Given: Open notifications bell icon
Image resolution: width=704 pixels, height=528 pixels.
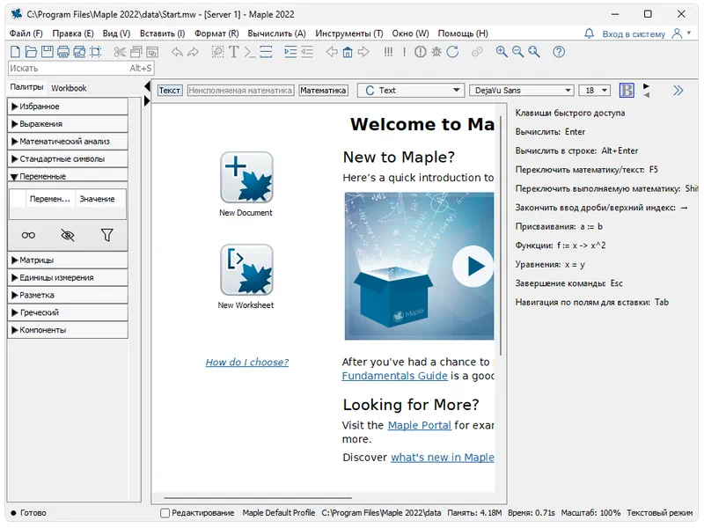Looking at the screenshot, I should pyautogui.click(x=590, y=33).
